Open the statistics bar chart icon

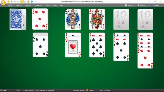point(25,2)
